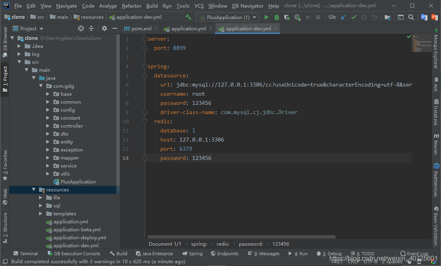
Task: Collapse the resources folder
Action: coord(34,189)
